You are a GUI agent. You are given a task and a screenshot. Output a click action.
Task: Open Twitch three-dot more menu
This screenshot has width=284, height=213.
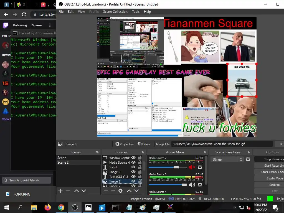[x=50, y=25]
